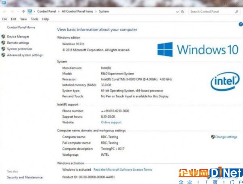Click shield icon beside Advanced system settings

tap(3, 55)
